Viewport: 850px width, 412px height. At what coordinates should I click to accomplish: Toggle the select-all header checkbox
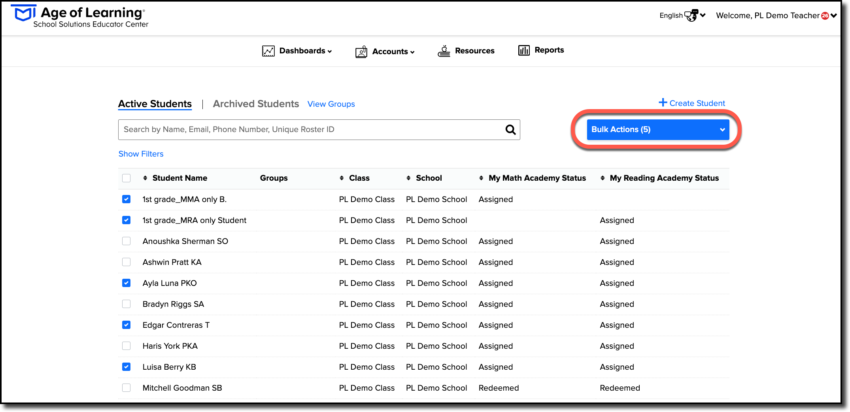[126, 178]
